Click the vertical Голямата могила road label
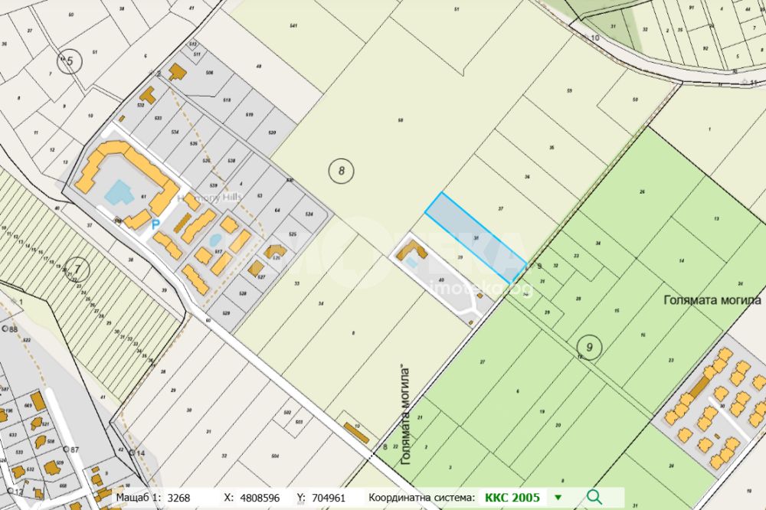 [x=406, y=416]
